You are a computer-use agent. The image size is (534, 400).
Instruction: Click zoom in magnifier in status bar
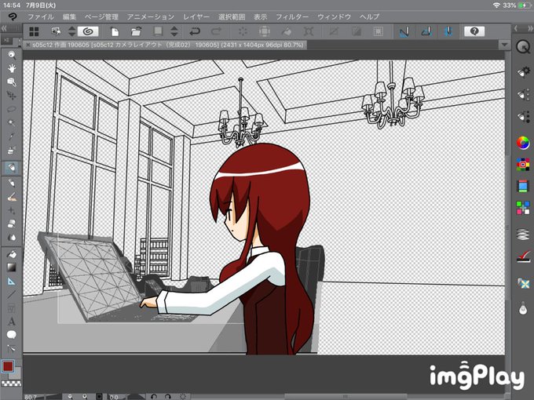coord(85,397)
